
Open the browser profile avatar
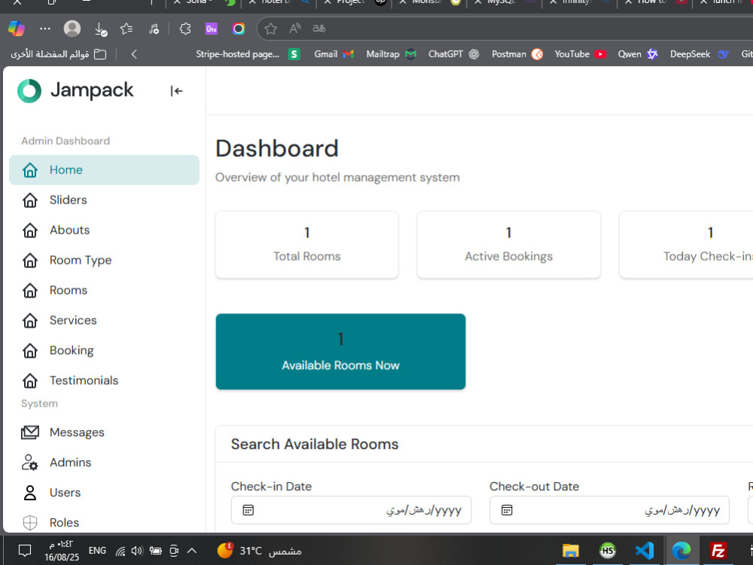click(x=72, y=29)
